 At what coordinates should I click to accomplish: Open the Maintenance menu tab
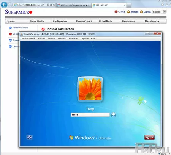128,21
